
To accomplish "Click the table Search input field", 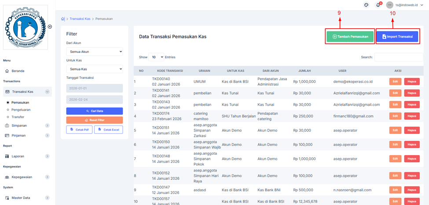I will pyautogui.click(x=400, y=57).
